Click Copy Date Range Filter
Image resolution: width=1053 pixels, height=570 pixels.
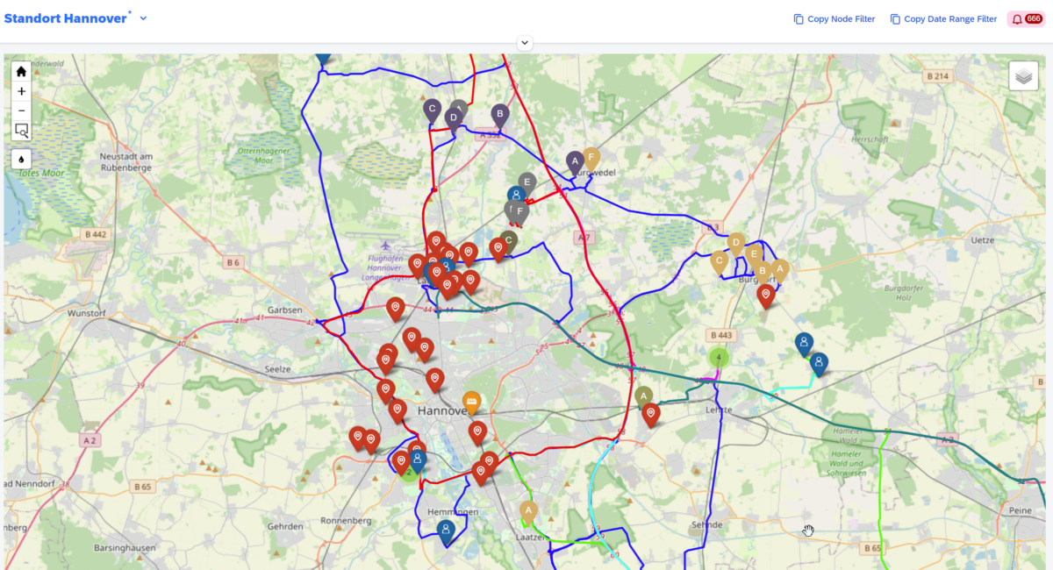tap(943, 19)
